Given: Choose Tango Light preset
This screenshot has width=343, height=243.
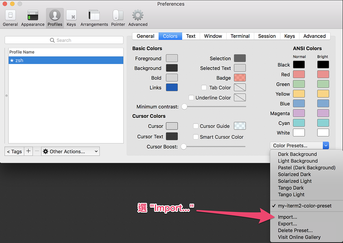Looking at the screenshot, I should click(306, 195).
